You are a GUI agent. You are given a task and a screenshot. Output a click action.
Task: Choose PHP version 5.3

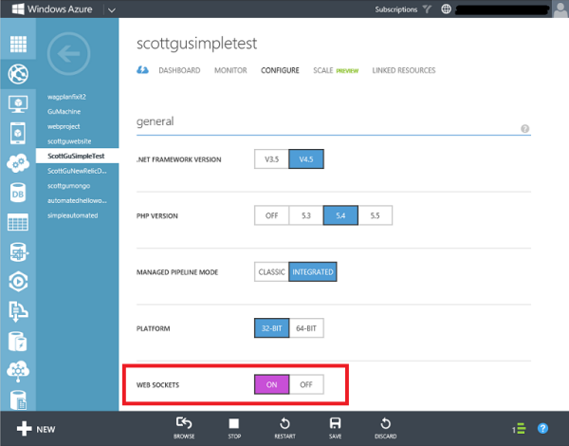point(306,215)
